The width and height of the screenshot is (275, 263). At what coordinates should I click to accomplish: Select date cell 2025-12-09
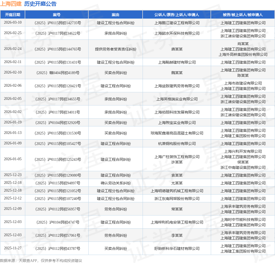point(13,209)
